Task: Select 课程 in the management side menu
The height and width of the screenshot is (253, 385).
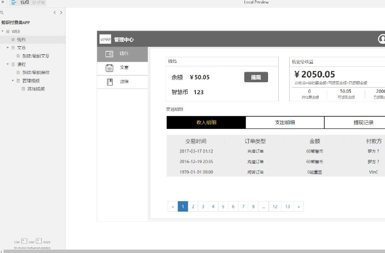Action: click(123, 82)
